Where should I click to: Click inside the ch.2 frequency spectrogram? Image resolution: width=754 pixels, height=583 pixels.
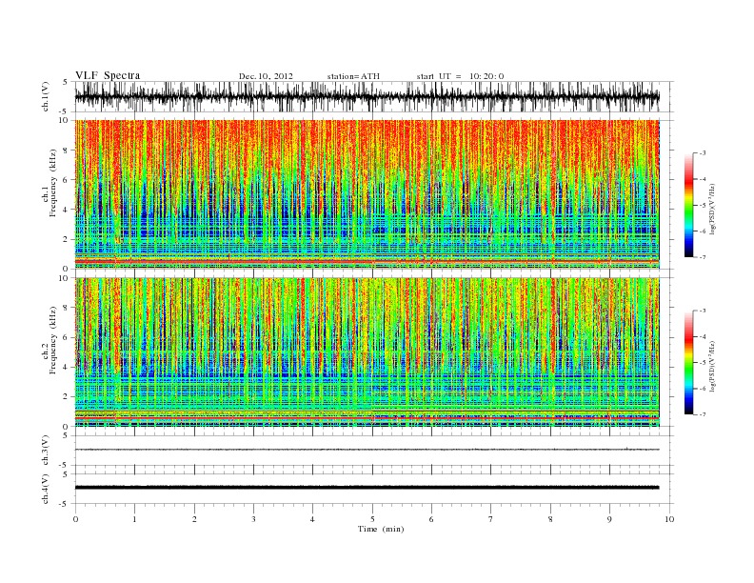point(367,352)
